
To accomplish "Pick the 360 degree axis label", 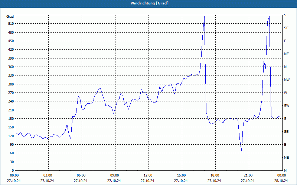I will (x=11, y=67).
